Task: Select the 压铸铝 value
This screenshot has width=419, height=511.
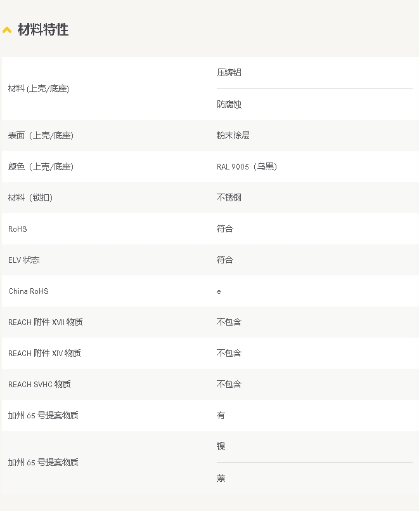Action: click(x=229, y=72)
